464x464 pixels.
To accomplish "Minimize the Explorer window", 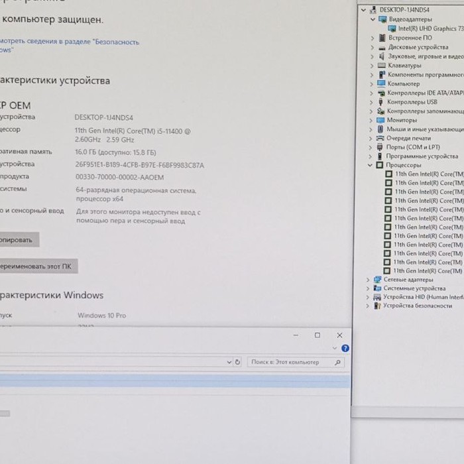I will point(296,335).
